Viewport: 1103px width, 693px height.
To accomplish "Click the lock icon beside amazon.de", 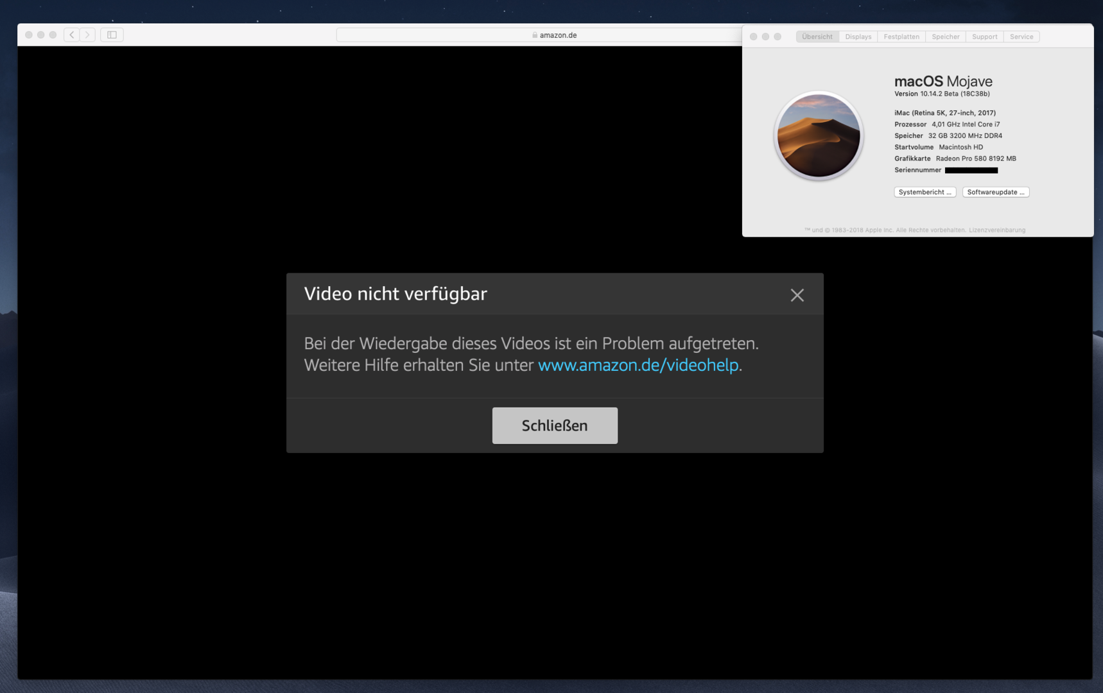I will pyautogui.click(x=535, y=35).
